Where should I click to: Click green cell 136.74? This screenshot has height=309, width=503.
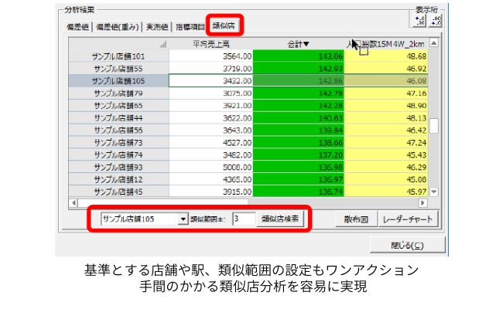[299, 192]
